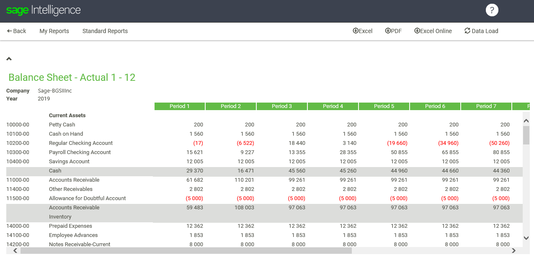The height and width of the screenshot is (260, 534).
Task: Select the Period 1 column header
Action: [180, 106]
